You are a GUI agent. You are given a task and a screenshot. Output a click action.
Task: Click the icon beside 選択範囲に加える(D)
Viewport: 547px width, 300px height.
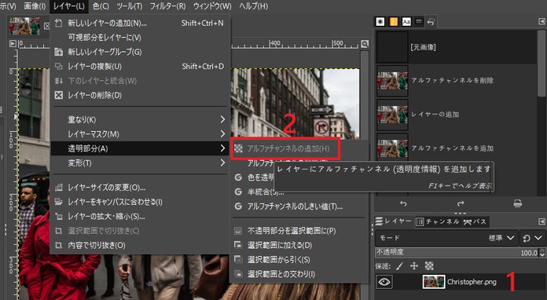pos(238,245)
